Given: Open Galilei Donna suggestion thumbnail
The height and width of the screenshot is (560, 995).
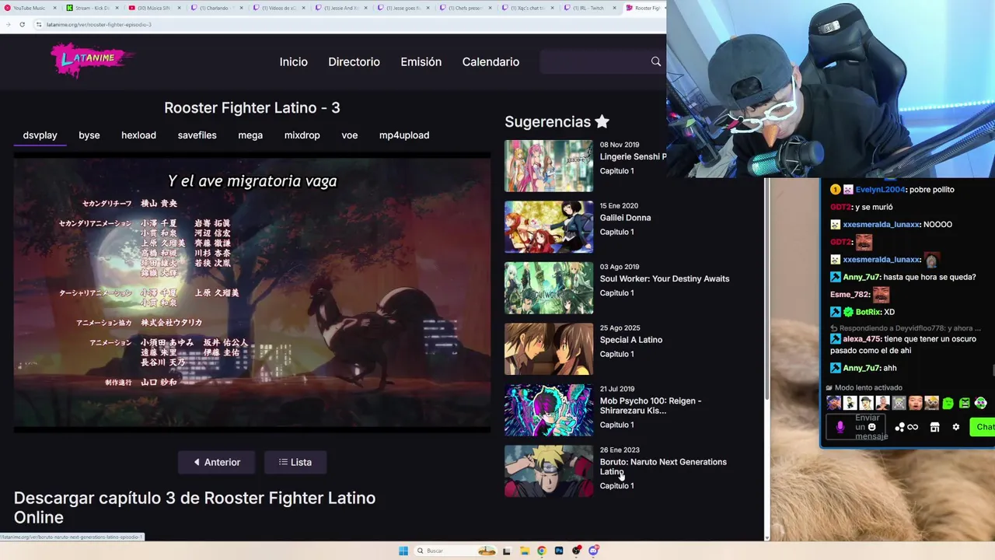Looking at the screenshot, I should click(x=549, y=227).
